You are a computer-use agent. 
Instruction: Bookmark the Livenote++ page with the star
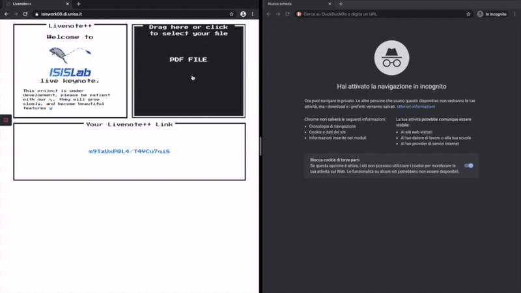[232, 14]
